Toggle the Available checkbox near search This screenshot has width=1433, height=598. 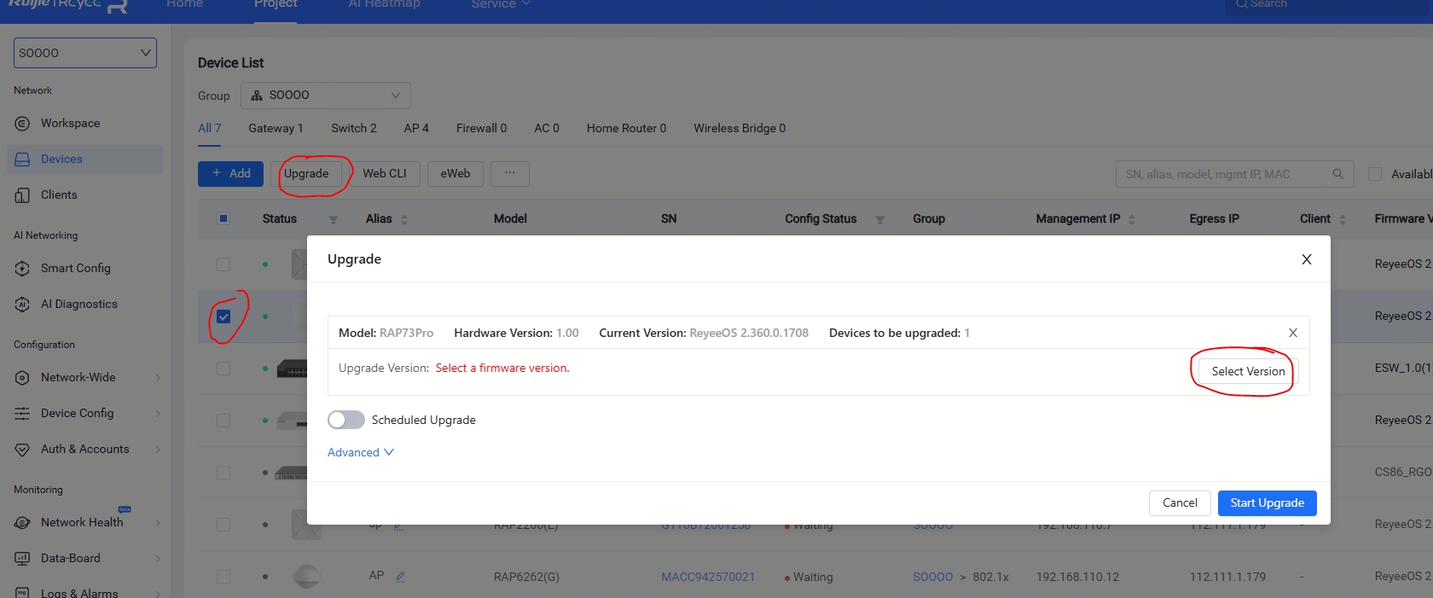coord(1375,174)
